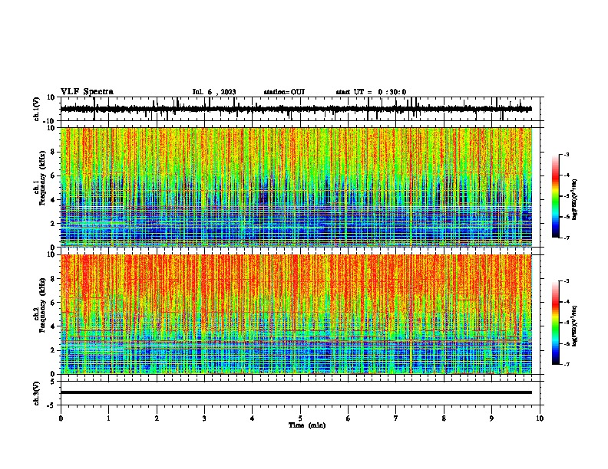The width and height of the screenshot is (608, 469).
Task: Click time axis tick label "2"
Action: click(157, 418)
